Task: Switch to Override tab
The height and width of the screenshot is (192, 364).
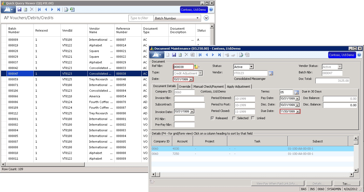Action: tap(185, 87)
